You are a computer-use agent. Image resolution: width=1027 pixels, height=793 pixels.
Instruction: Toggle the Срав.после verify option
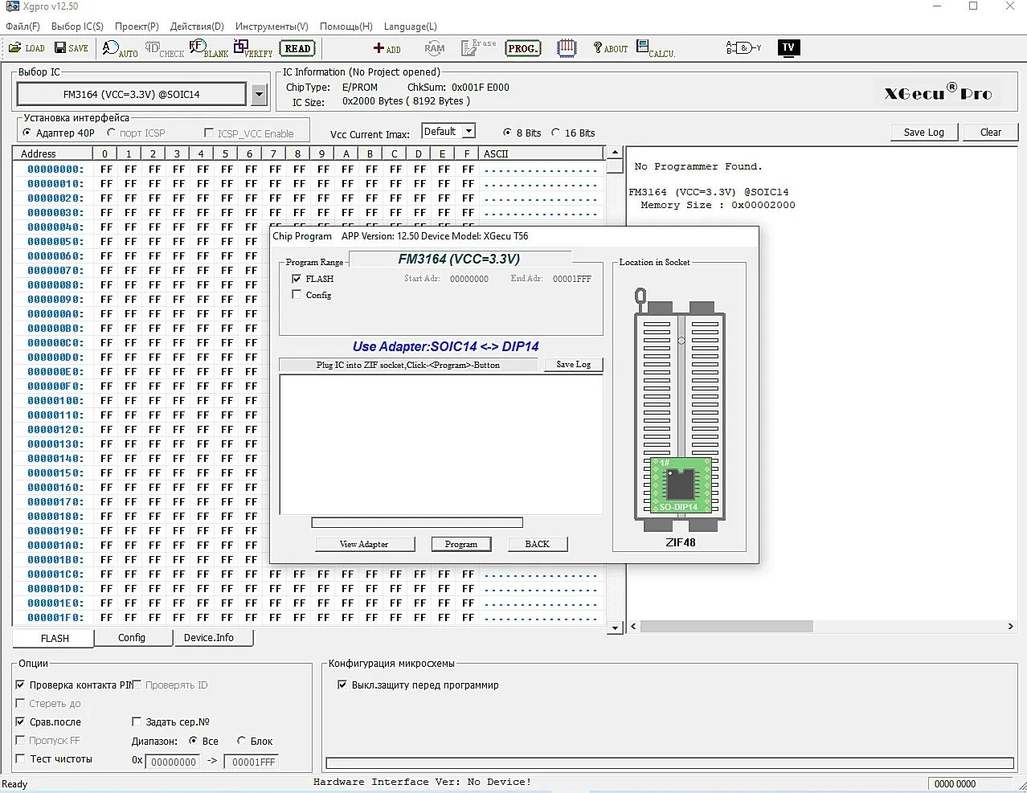pyautogui.click(x=21, y=721)
